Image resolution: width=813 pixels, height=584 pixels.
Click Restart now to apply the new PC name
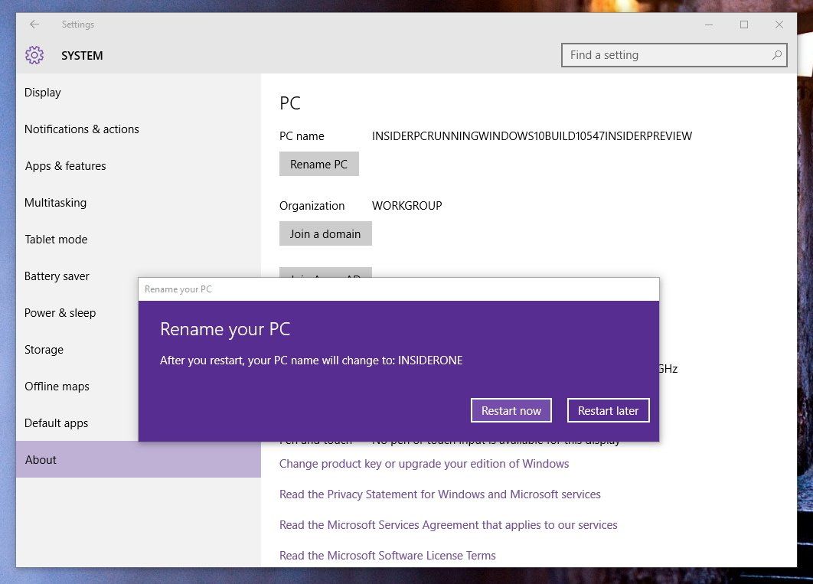pos(511,410)
